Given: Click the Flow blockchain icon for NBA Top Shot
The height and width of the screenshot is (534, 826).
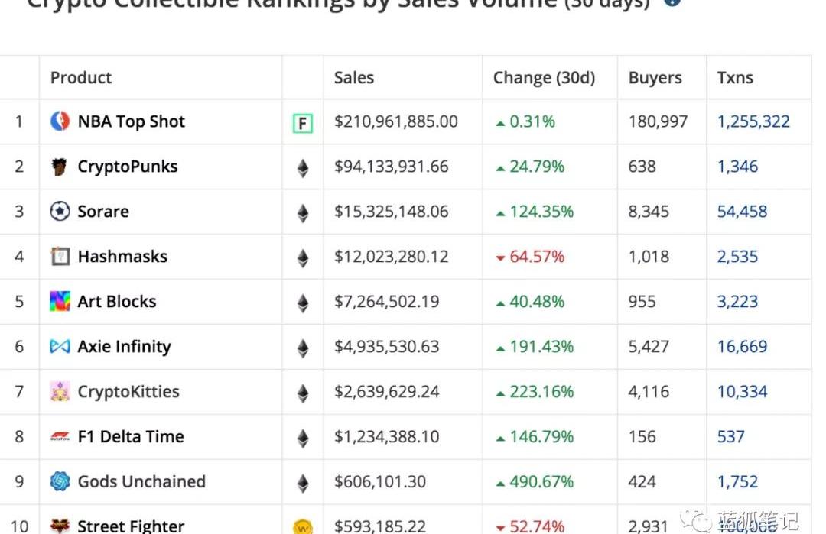Looking at the screenshot, I should (x=303, y=123).
